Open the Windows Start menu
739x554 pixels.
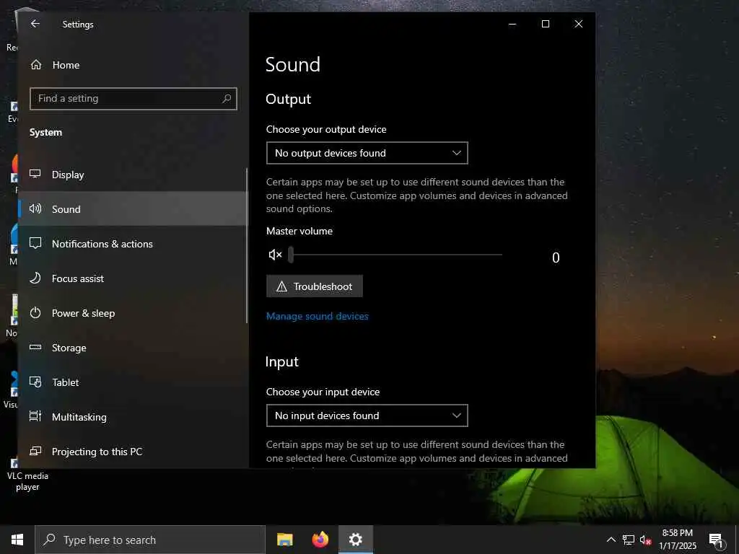tap(17, 540)
